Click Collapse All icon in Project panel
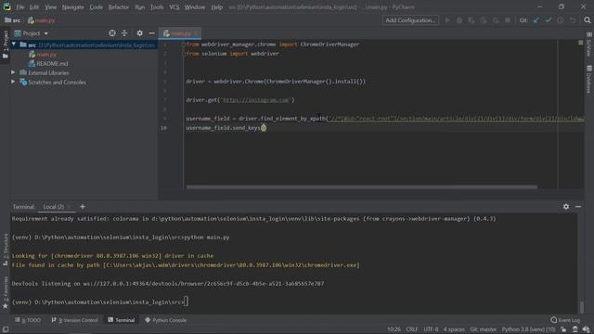 pyautogui.click(x=124, y=33)
